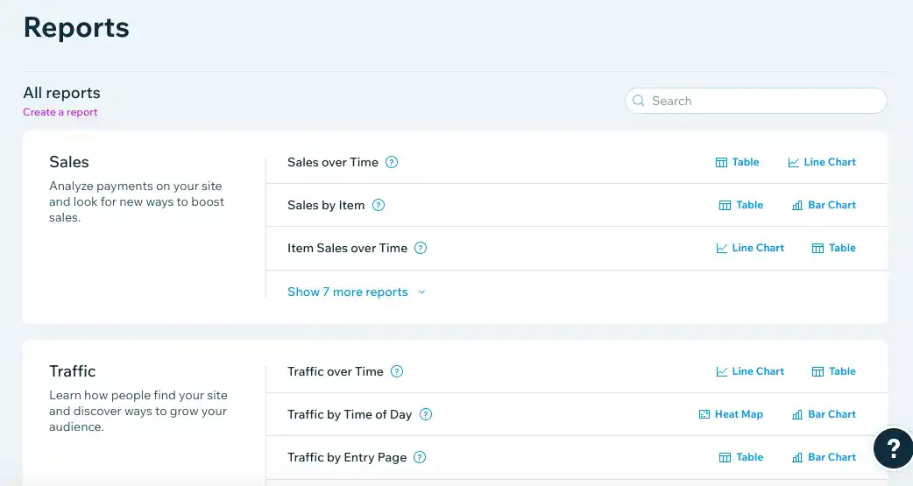Select the Traffic by Time of Day title

350,414
